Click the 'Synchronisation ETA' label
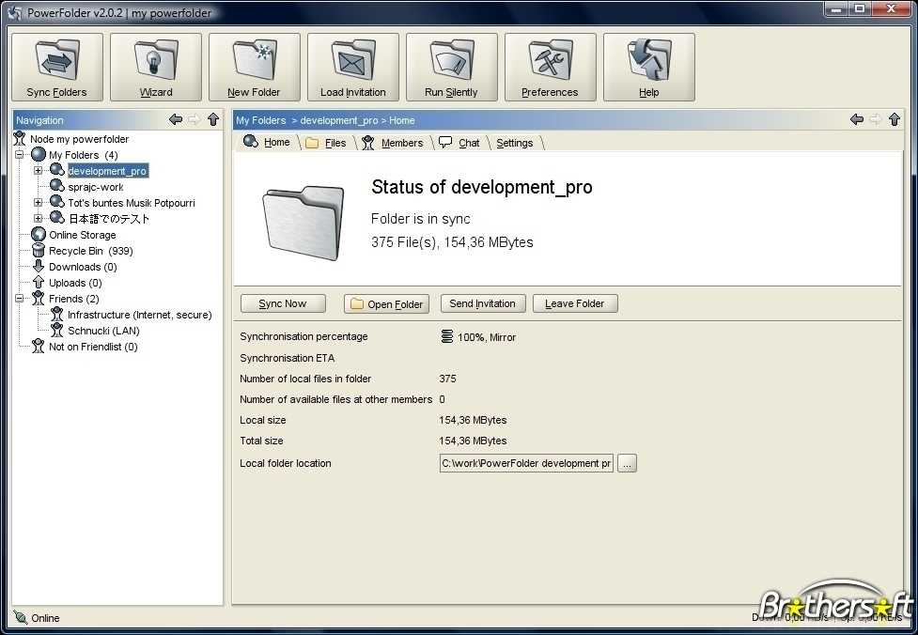This screenshot has width=918, height=635. click(287, 358)
